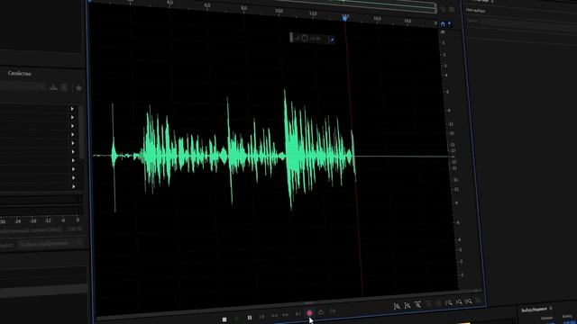Image resolution: width=577 pixels, height=324 pixels.
Task: Expand the fourth effect slot arrow
Action: [72, 134]
